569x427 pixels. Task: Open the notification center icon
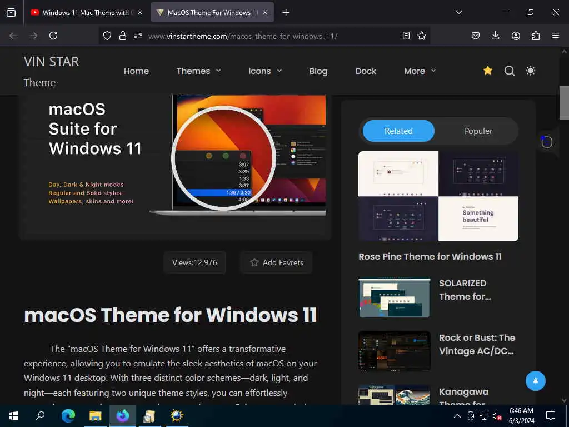tap(551, 416)
